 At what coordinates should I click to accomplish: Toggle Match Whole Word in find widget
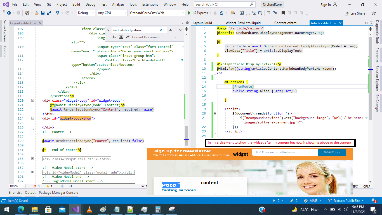121,37
